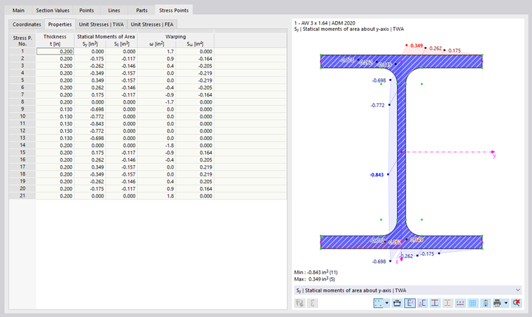
Task: Click the disabled icon at toolbar's left end
Action: [x=300, y=303]
